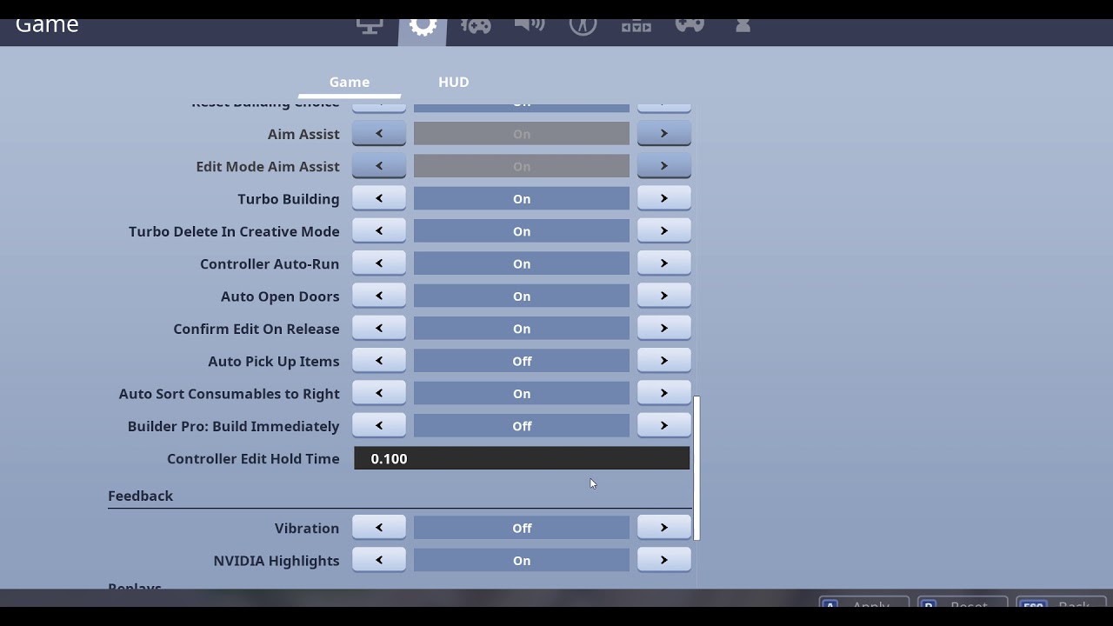The height and width of the screenshot is (626, 1113).
Task: Click right arrow for Auto Open Doors
Action: pos(664,296)
